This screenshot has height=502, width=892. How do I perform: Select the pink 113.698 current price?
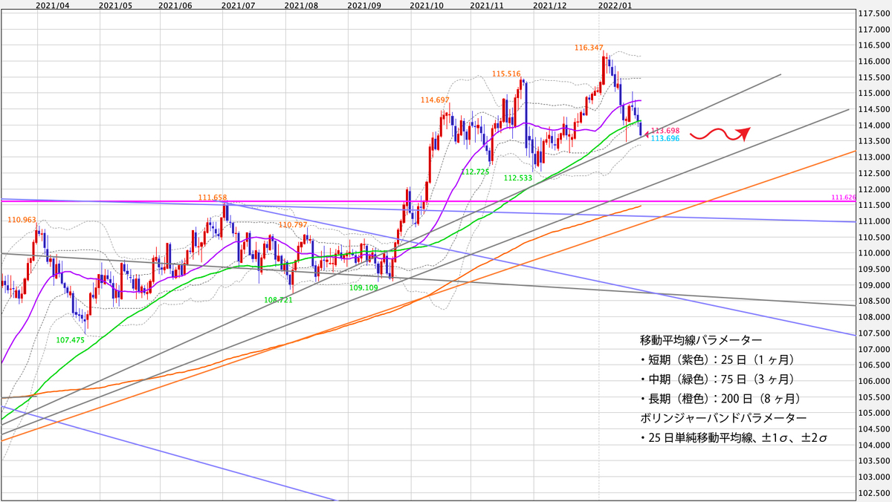(x=665, y=130)
